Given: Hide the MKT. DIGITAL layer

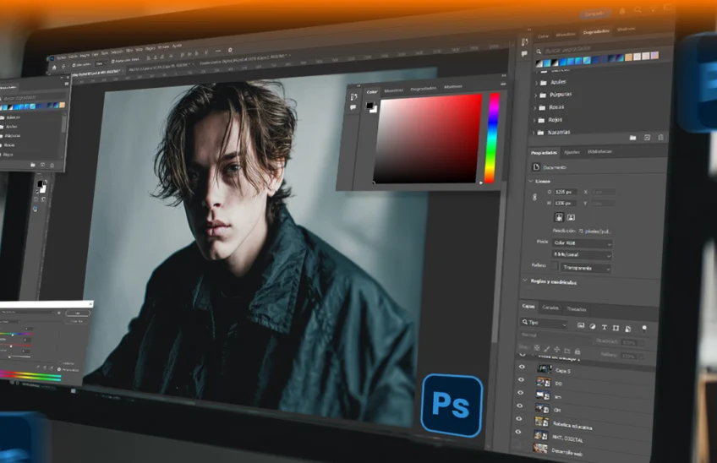Looking at the screenshot, I should click(517, 432).
